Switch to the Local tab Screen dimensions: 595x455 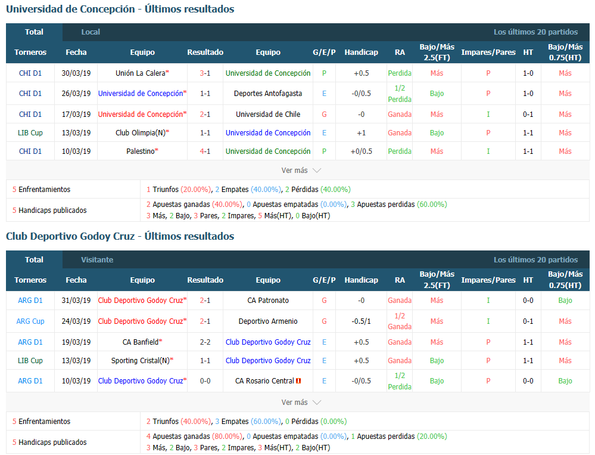(x=91, y=32)
